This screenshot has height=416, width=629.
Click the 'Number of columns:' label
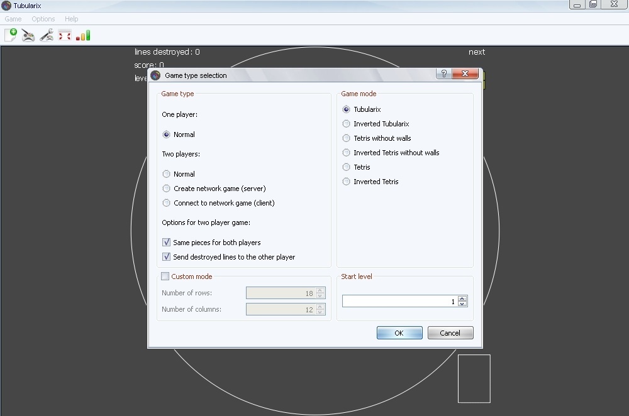[x=191, y=309]
